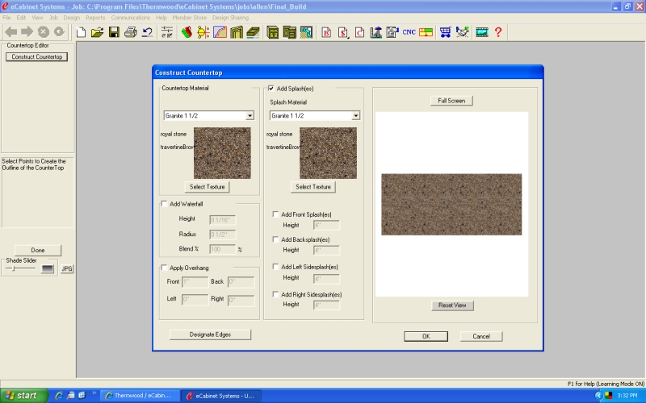646x403 pixels.
Task: Click the Waterfall Height input field
Action: pos(223,220)
